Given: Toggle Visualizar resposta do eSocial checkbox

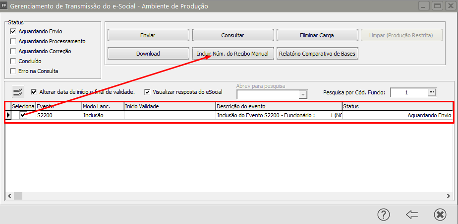Looking at the screenshot, I should 147,92.
